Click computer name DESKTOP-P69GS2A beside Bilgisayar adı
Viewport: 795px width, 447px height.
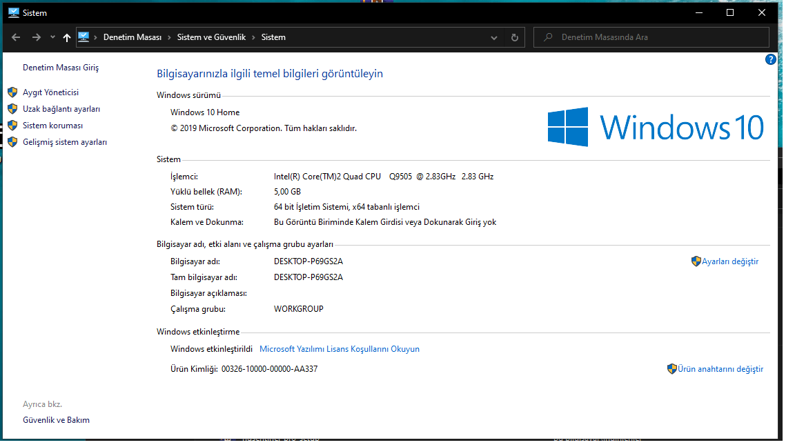tap(308, 261)
